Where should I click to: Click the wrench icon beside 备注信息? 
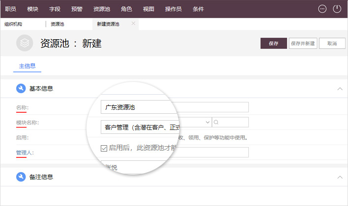21,177
